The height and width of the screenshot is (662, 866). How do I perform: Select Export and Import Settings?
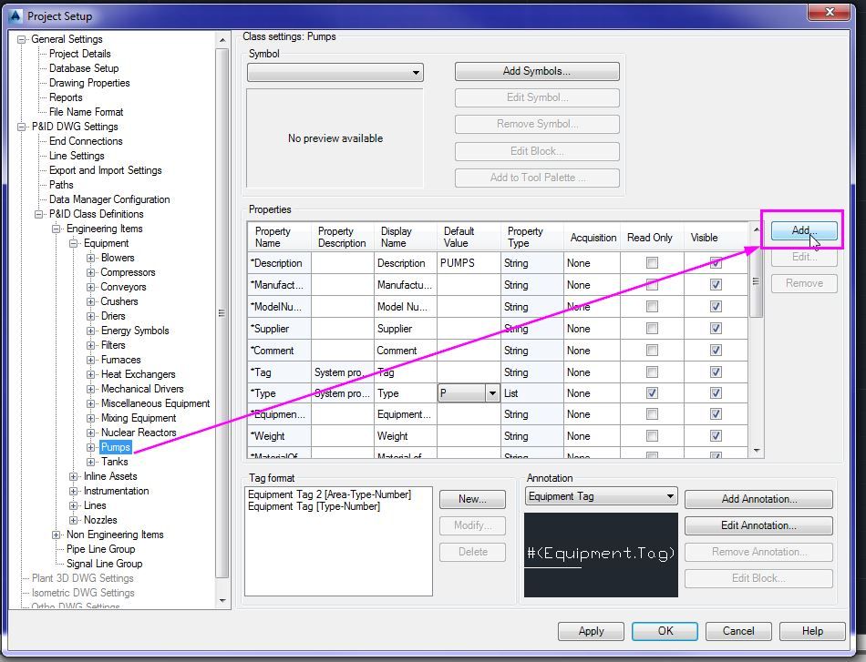coord(105,170)
